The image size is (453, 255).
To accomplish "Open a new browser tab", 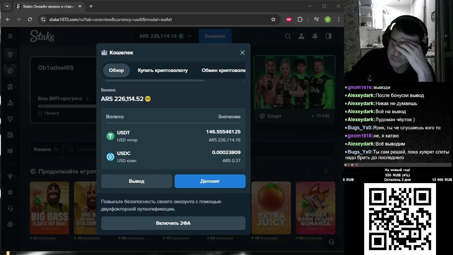I will coord(91,6).
